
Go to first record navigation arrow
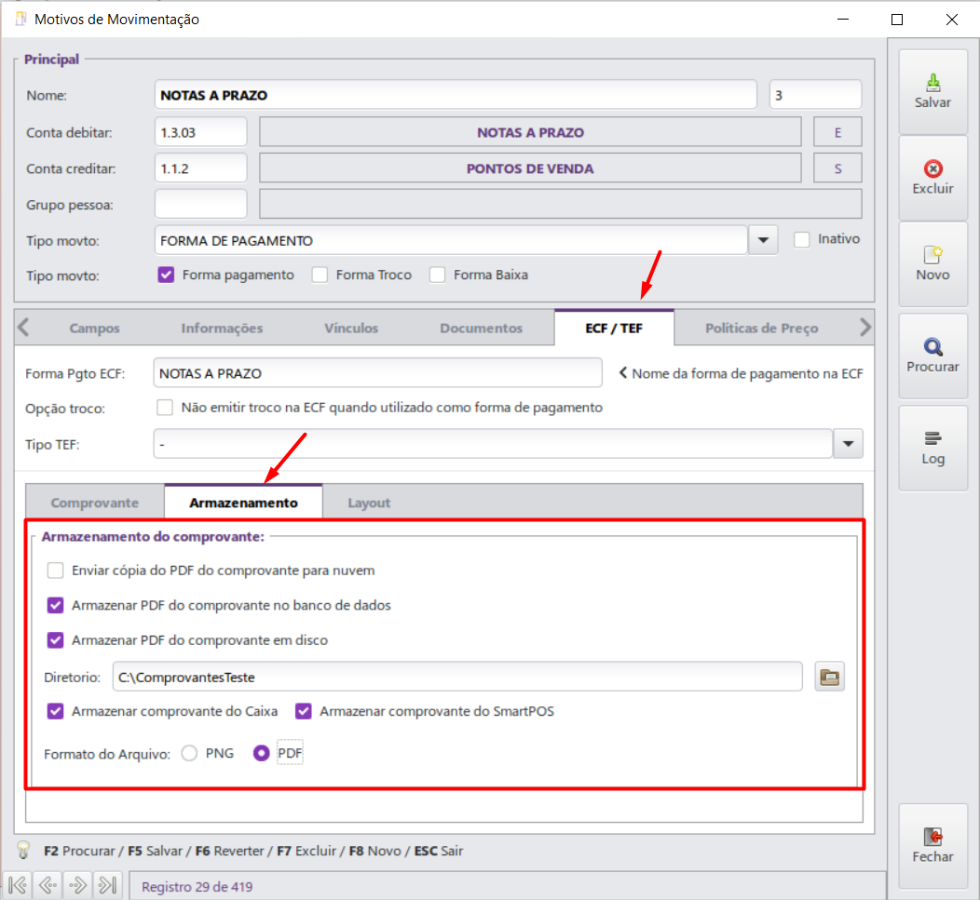coord(18,885)
